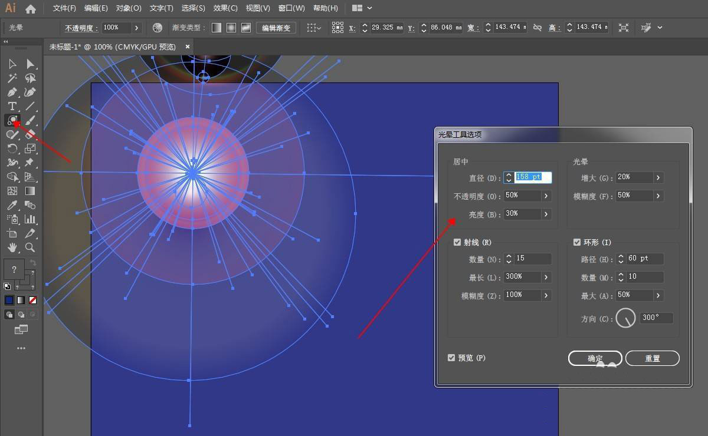Select the Puppet Warp pin tool
708x436 pixels.
click(30, 163)
